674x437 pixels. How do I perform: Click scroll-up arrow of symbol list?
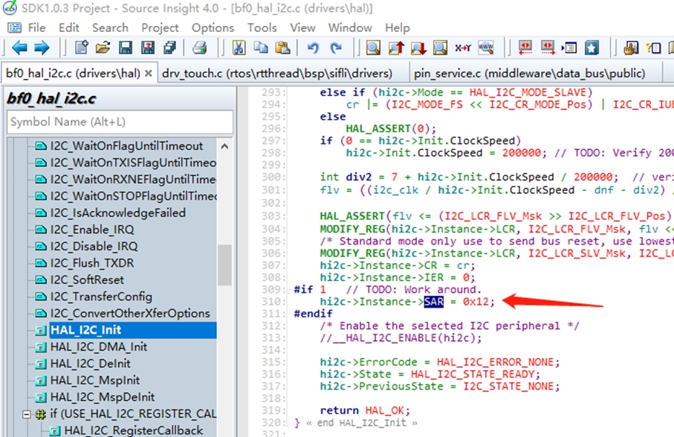click(224, 146)
